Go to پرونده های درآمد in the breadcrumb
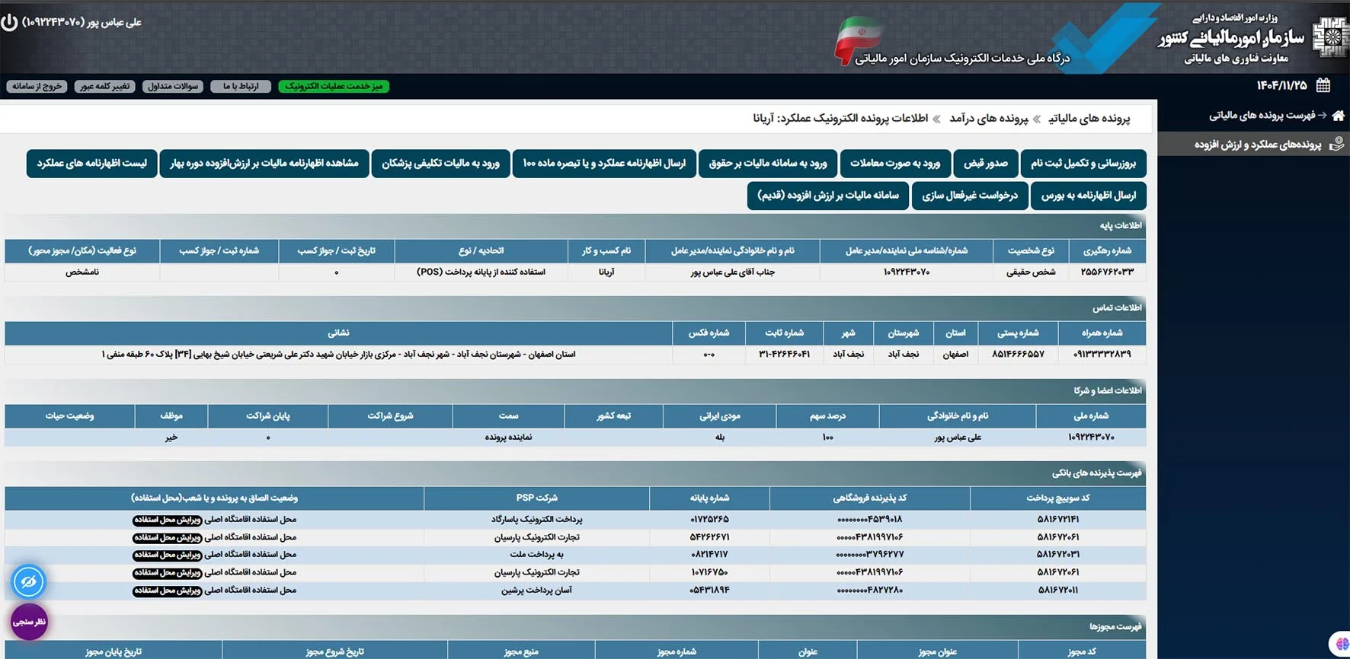Viewport: 1350px width, 659px height. [989, 119]
